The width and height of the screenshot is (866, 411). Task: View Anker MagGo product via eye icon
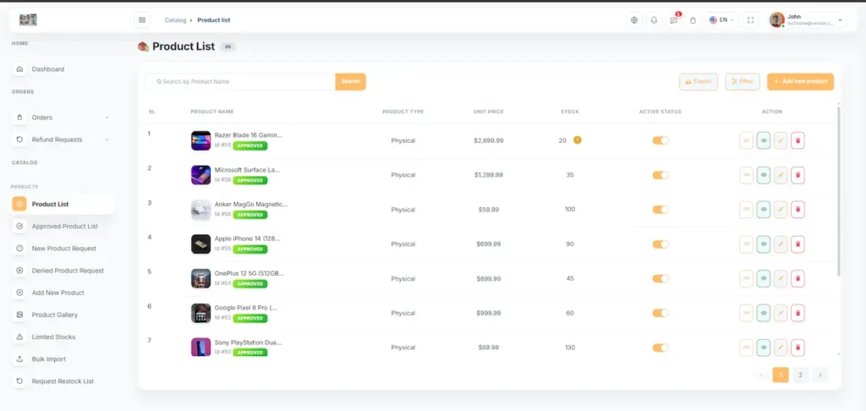click(764, 210)
